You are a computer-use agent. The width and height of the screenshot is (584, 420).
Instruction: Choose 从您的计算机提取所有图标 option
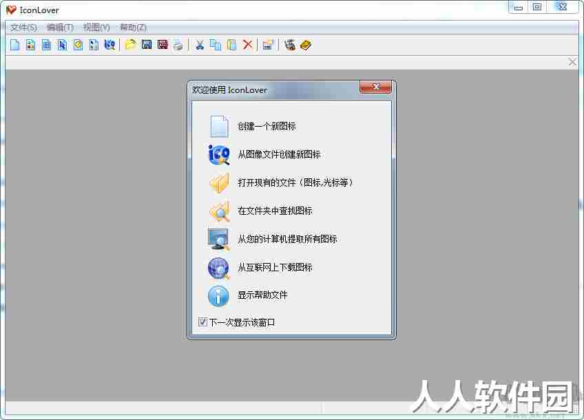[x=287, y=239]
